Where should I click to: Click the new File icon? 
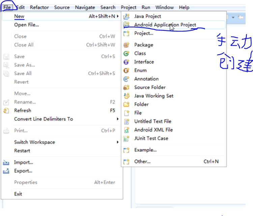126,113
